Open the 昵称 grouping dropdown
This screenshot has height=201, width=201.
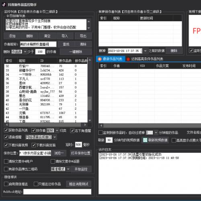pyautogui.click(x=57, y=131)
